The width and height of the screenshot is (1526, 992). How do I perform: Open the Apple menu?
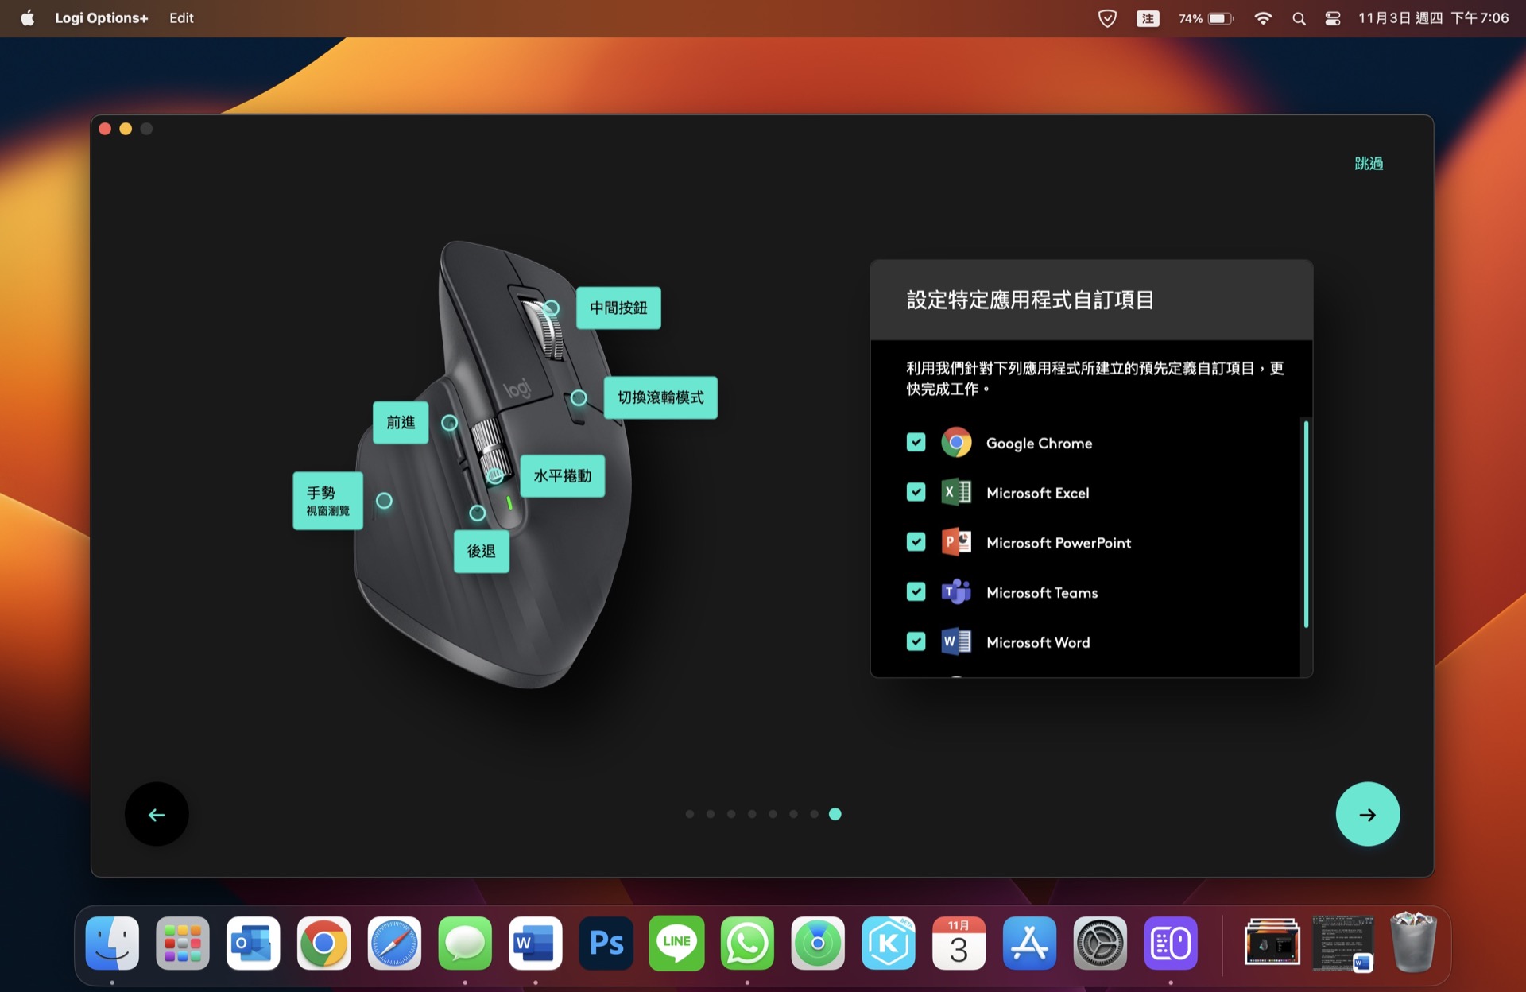click(x=27, y=18)
